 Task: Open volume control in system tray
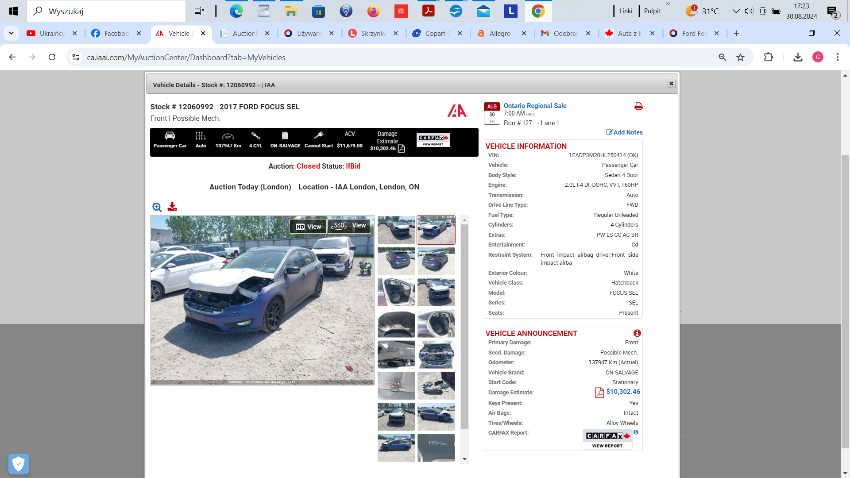pos(749,11)
